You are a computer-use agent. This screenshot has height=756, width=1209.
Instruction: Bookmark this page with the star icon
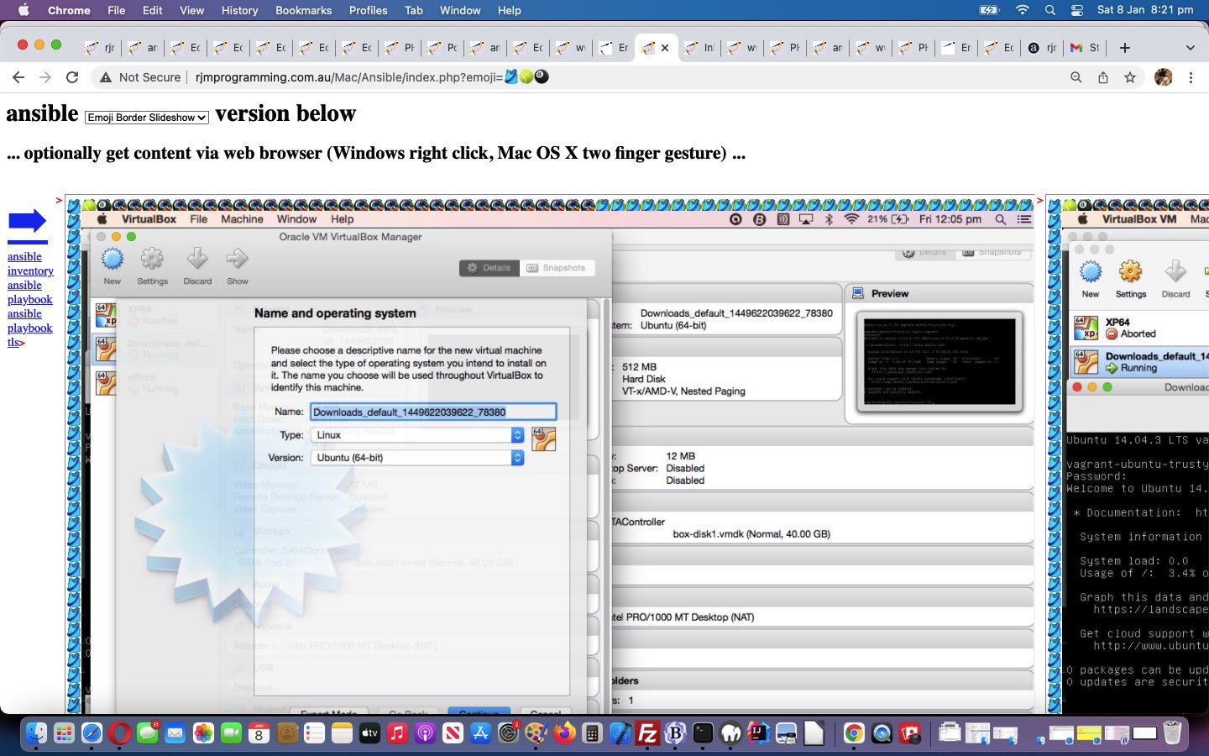pyautogui.click(x=1130, y=77)
